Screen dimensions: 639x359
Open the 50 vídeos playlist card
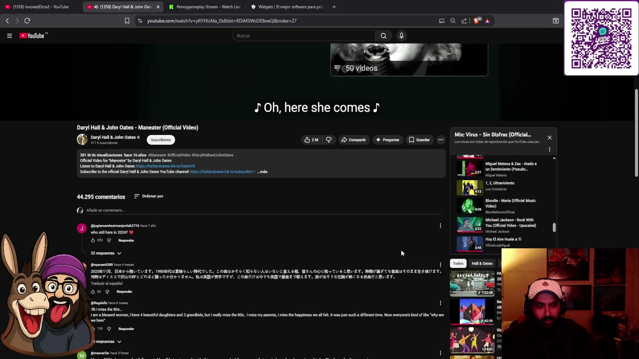point(409,60)
